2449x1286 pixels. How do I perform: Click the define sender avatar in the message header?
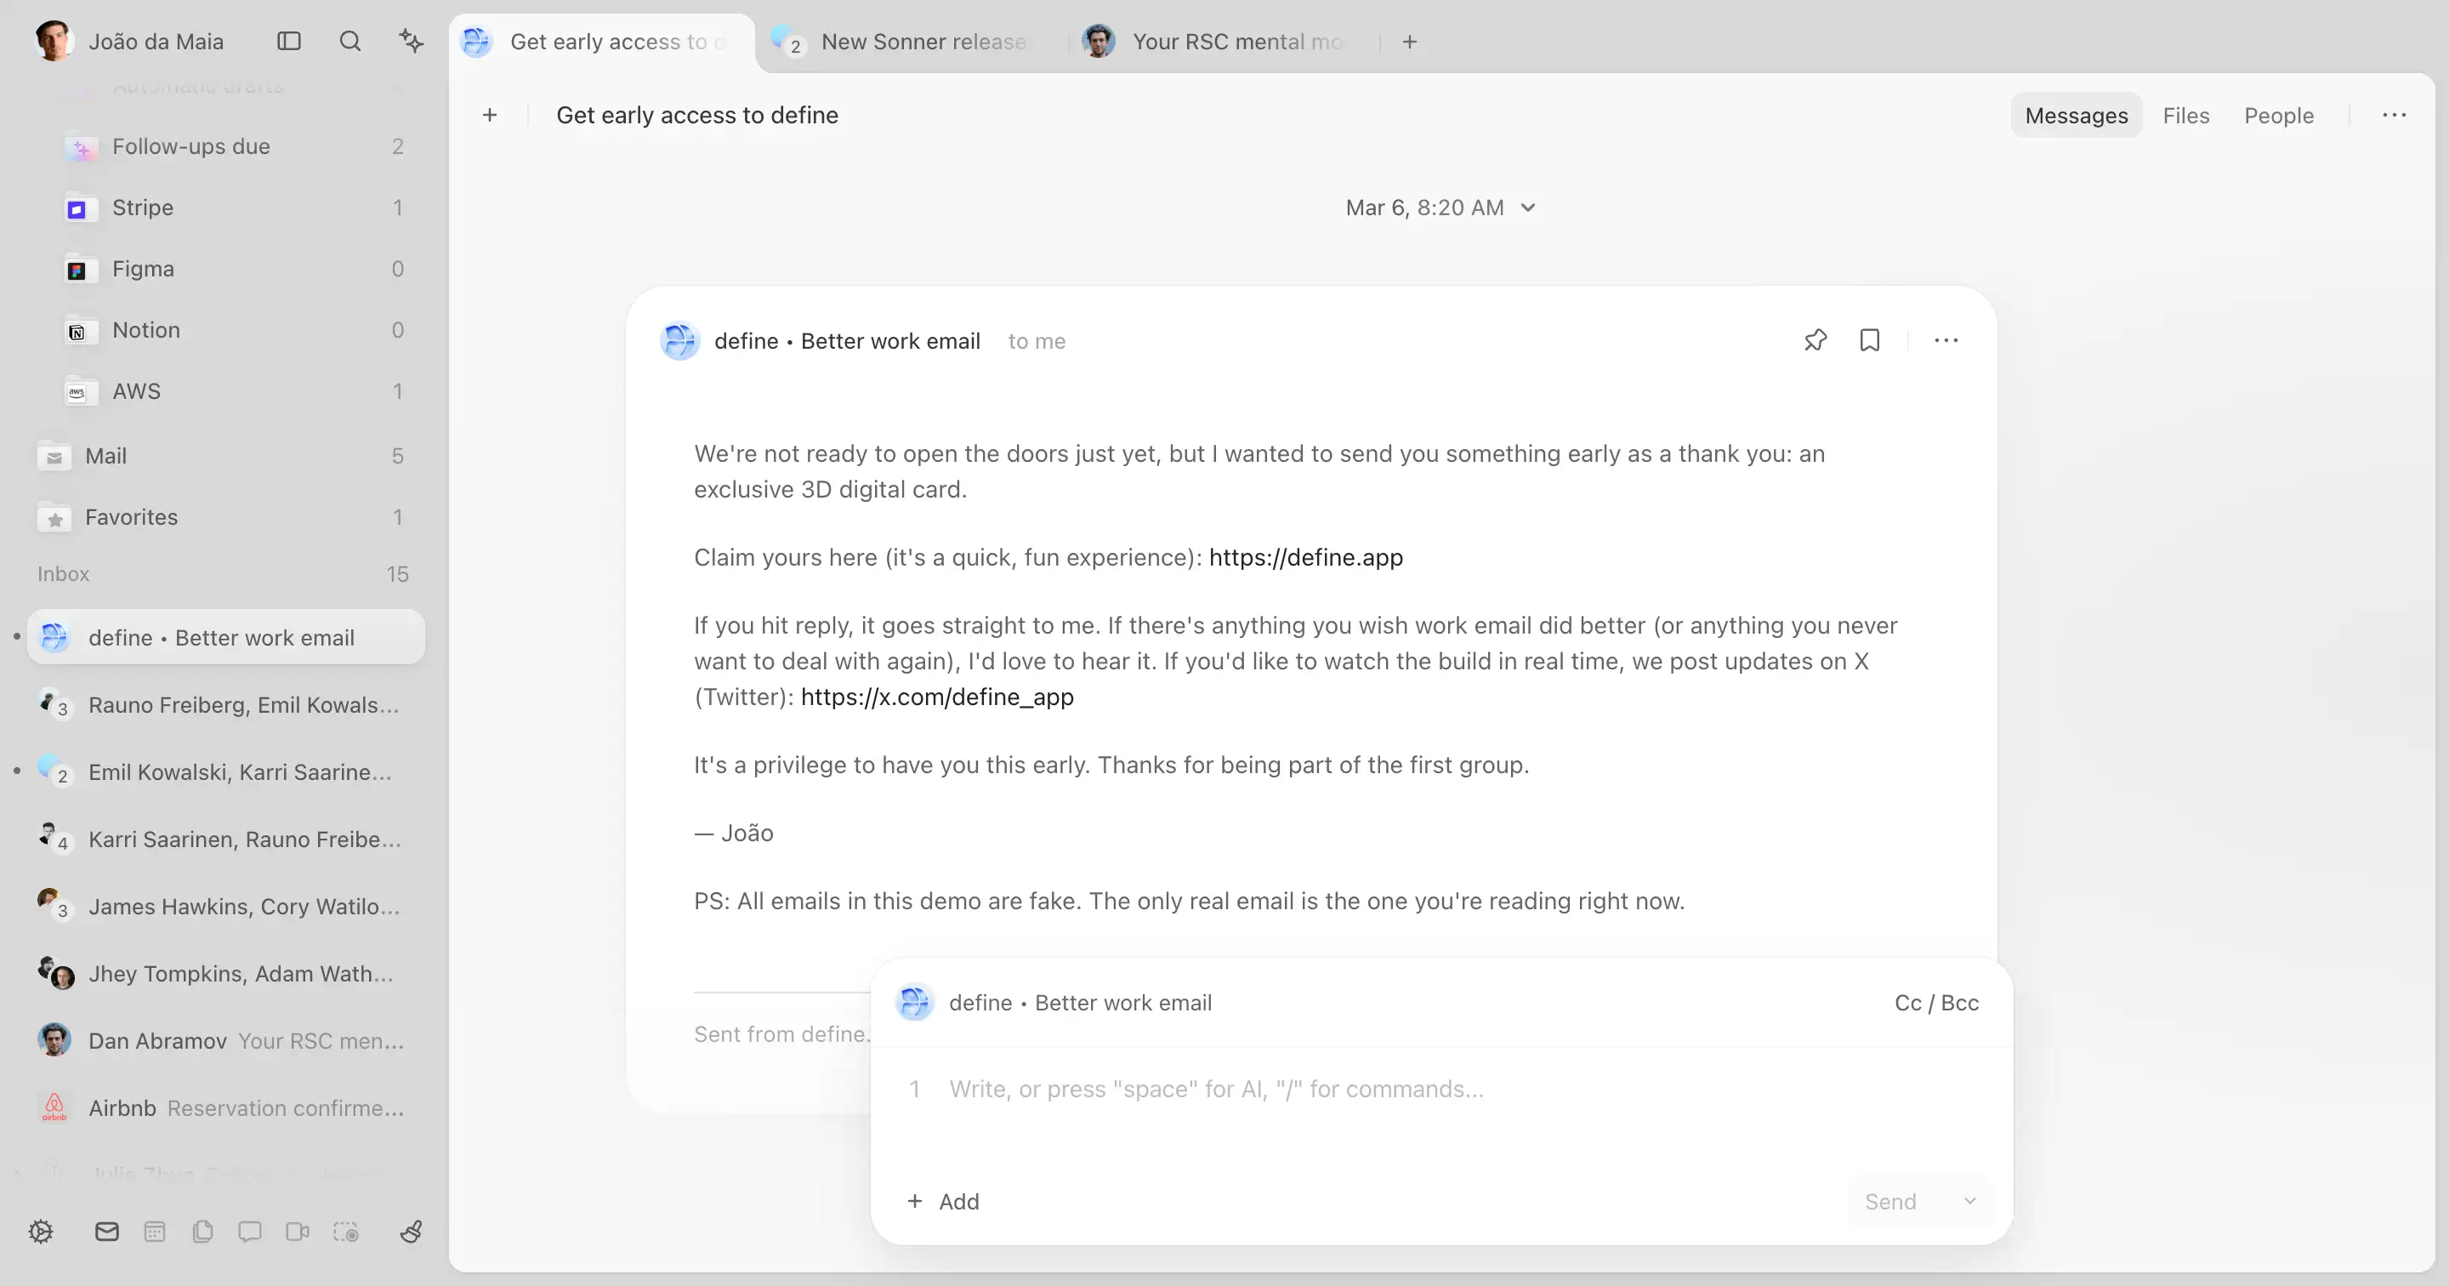click(679, 341)
